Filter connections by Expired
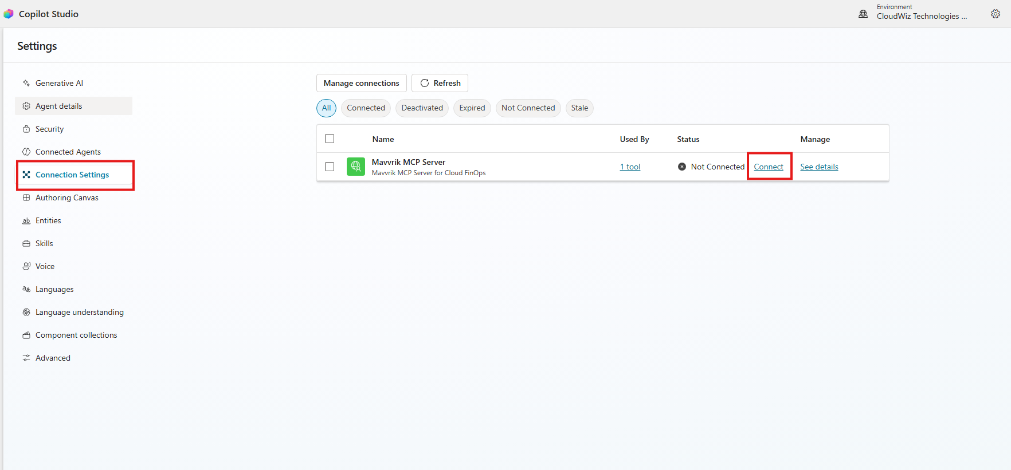The width and height of the screenshot is (1011, 470). tap(472, 108)
